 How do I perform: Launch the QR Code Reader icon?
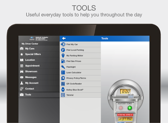[63, 84]
